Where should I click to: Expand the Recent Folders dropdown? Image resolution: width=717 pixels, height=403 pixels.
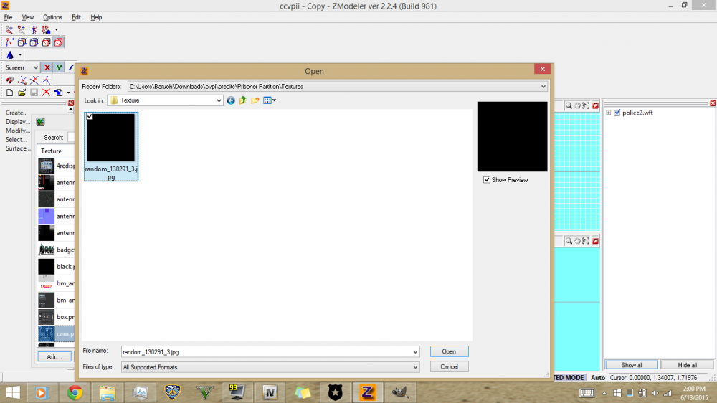(543, 87)
